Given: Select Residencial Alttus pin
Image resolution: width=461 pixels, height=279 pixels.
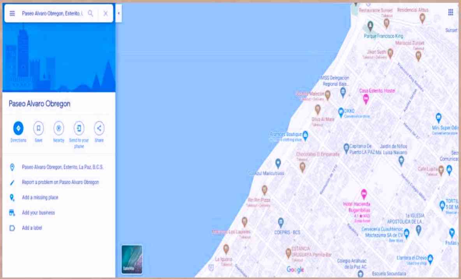Looking at the screenshot, I should (x=422, y=18).
